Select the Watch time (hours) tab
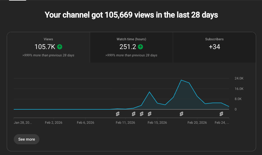 tap(131, 47)
